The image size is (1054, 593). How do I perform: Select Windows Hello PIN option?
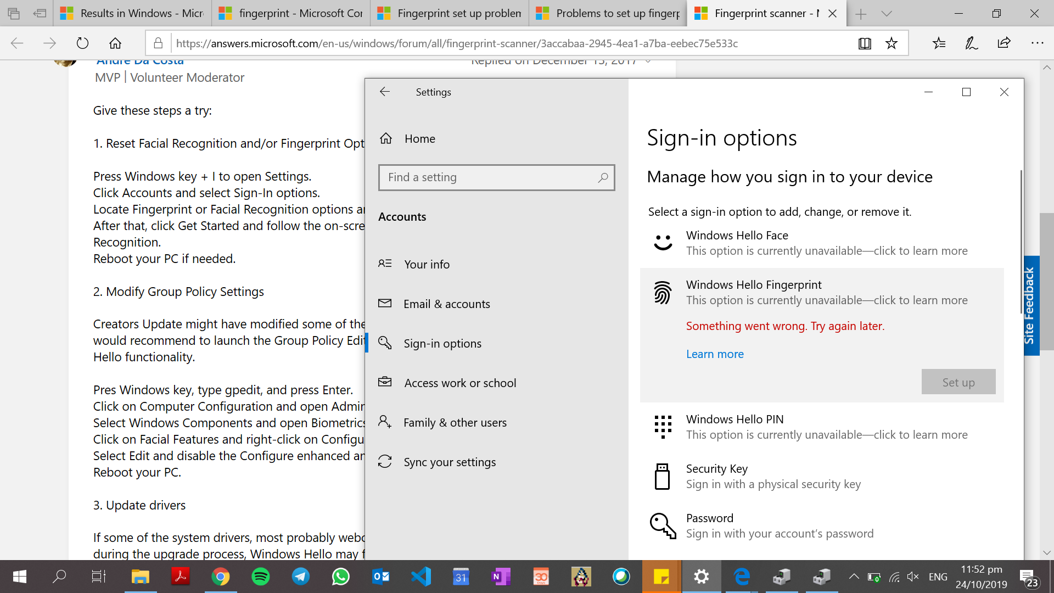(822, 427)
